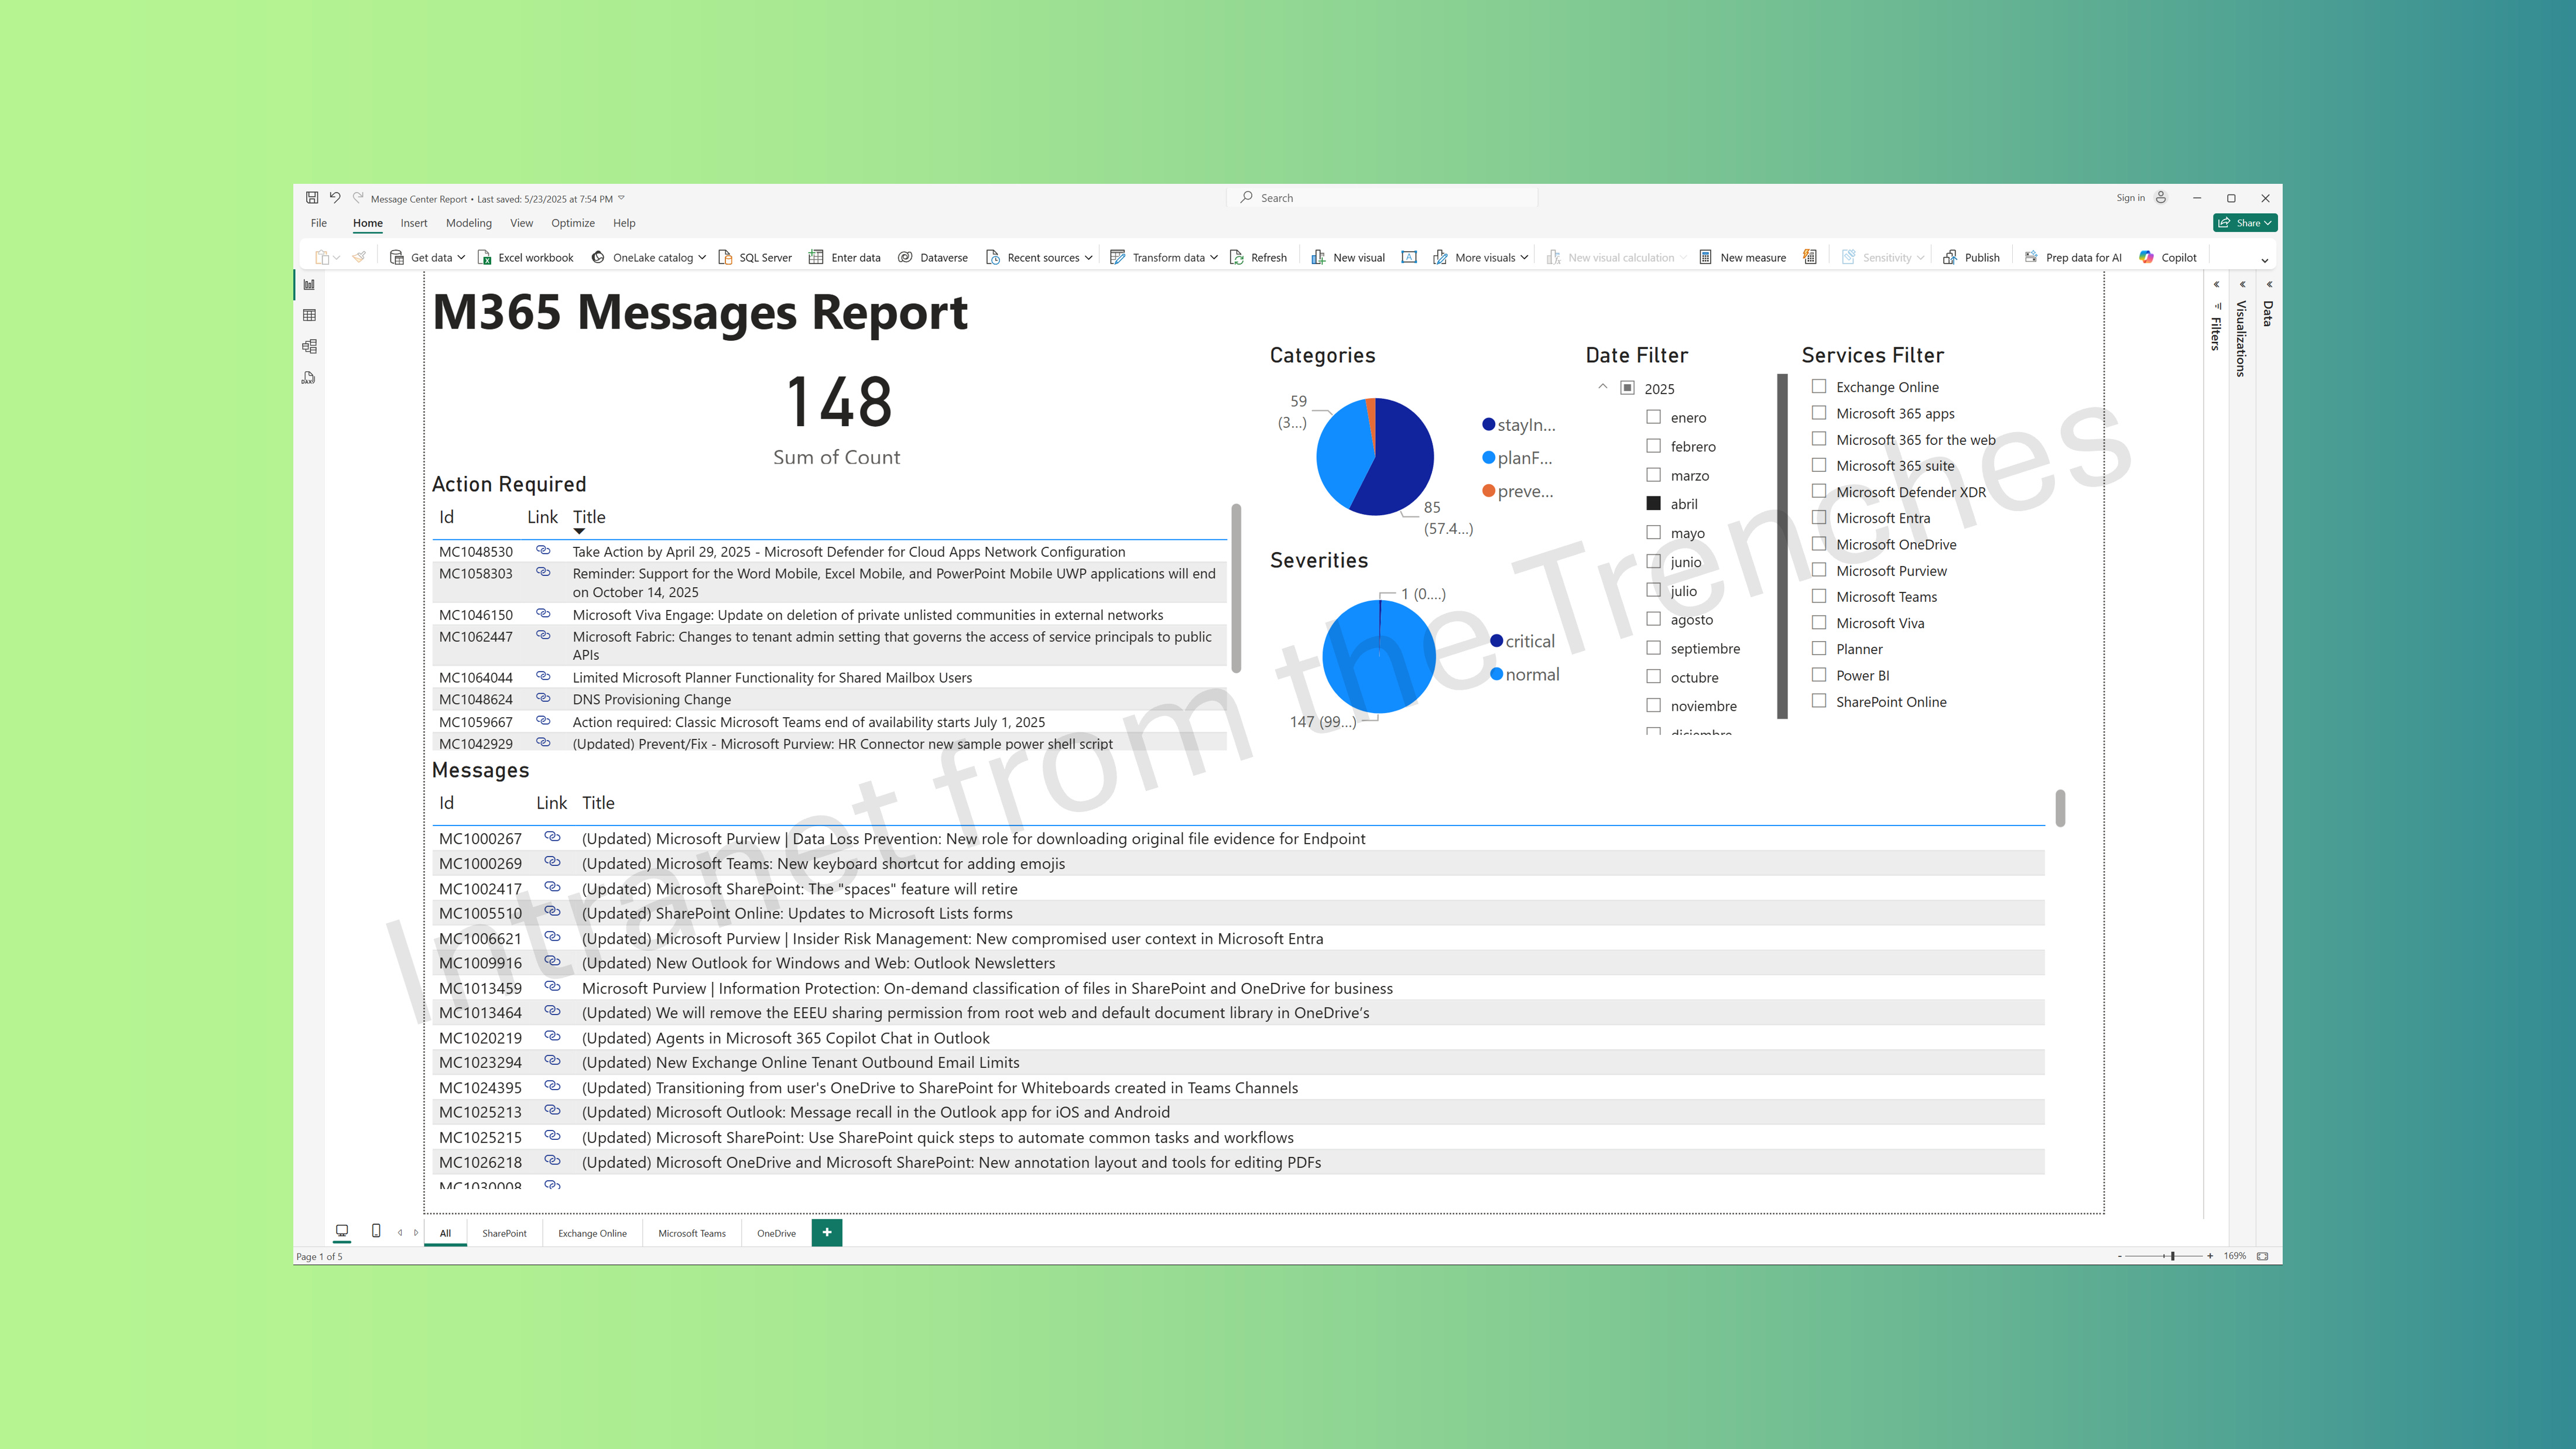Click the Save icon in the title bar
Image resolution: width=2576 pixels, height=1449 pixels.
312,198
